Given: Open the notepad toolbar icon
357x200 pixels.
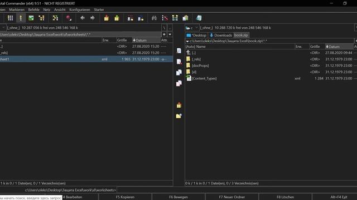Looking at the screenshot, I should [199, 18].
